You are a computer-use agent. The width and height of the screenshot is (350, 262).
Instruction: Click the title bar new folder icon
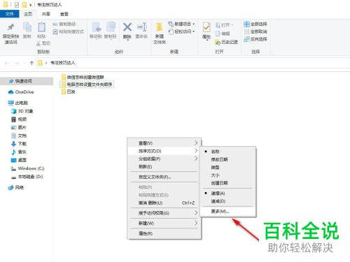[x=24, y=4]
